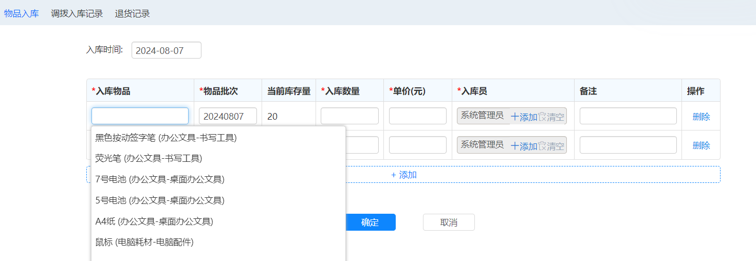The width and height of the screenshot is (756, 261).
Task: Select 荧光笔 from dropdown list
Action: tap(149, 158)
